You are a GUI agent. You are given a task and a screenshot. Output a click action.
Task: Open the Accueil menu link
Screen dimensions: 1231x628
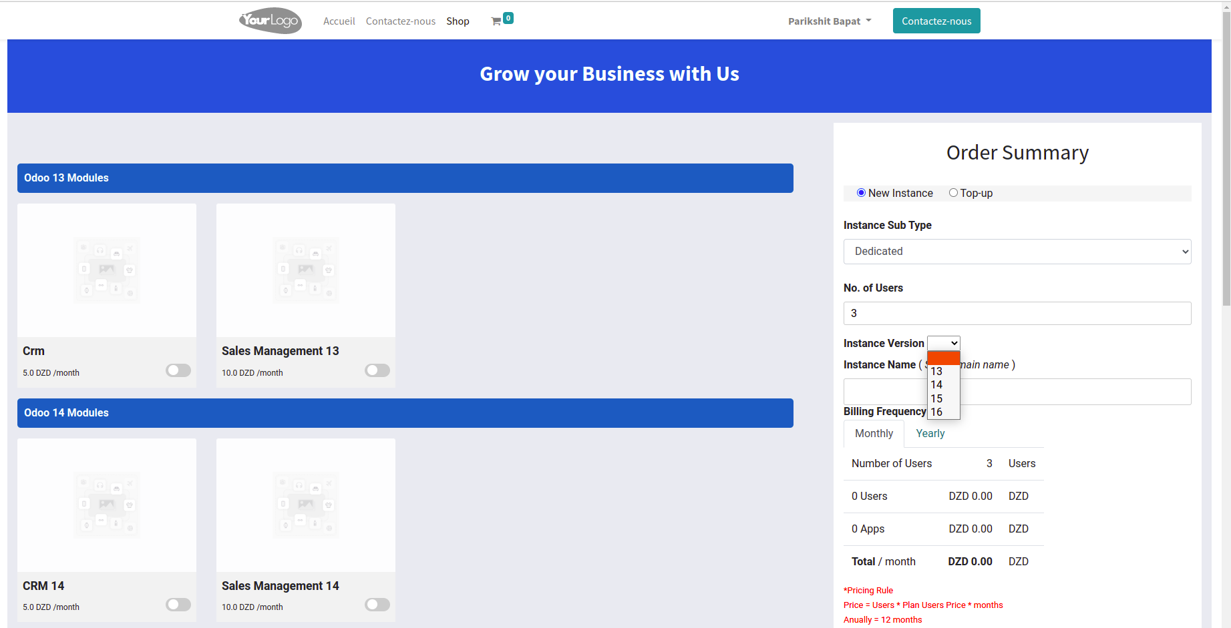(x=339, y=21)
